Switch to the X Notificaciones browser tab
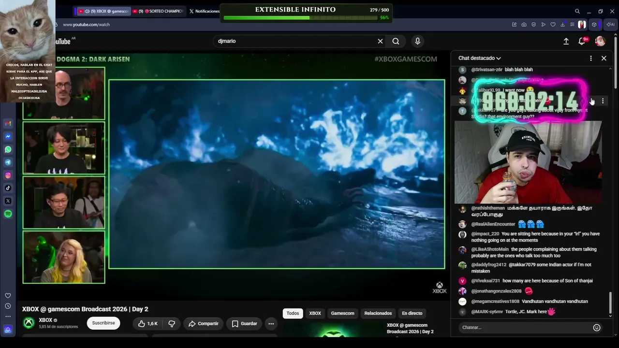Viewport: 619px width, 348px height. click(204, 11)
